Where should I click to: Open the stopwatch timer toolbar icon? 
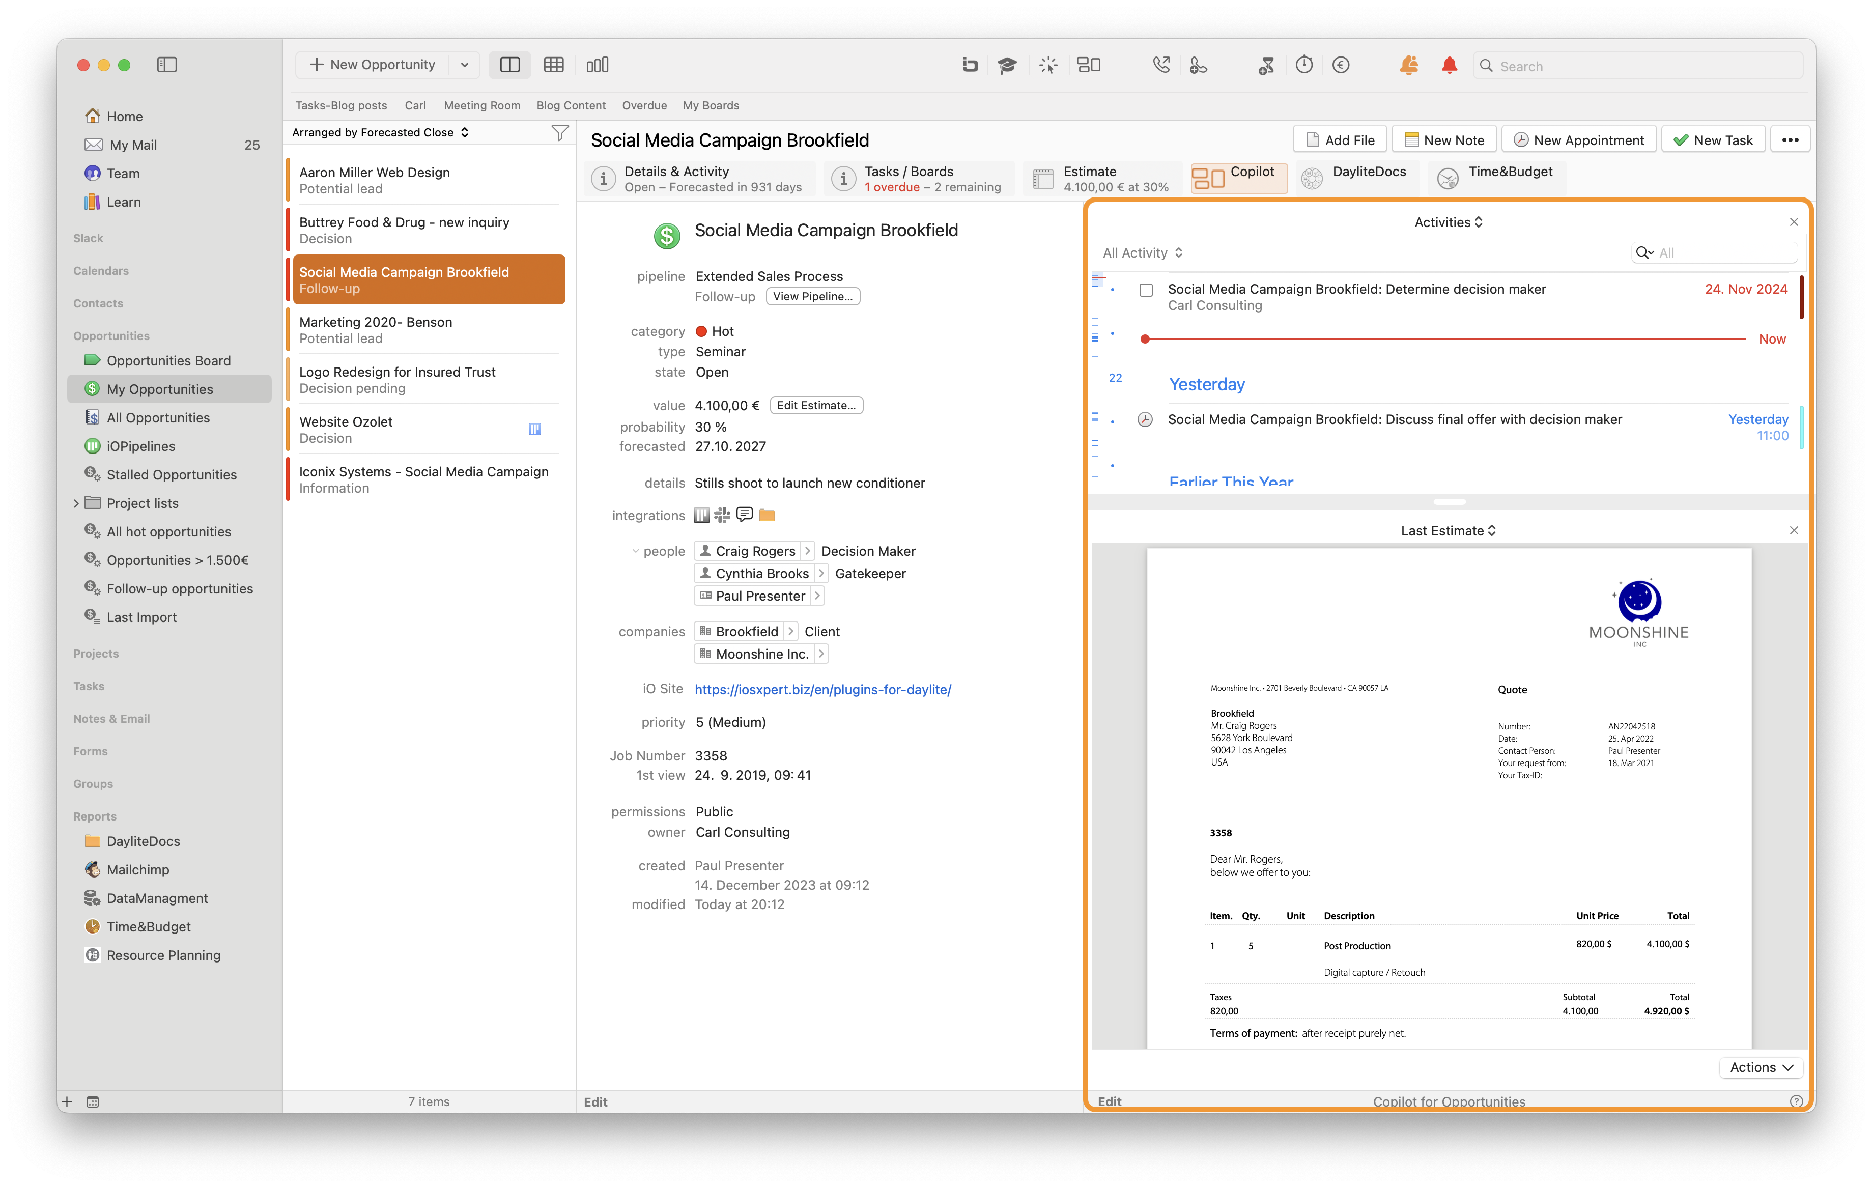point(1304,65)
